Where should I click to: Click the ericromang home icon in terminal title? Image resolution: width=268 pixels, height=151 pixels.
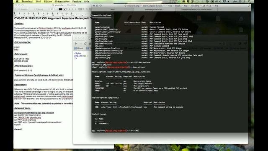coord(126,5)
